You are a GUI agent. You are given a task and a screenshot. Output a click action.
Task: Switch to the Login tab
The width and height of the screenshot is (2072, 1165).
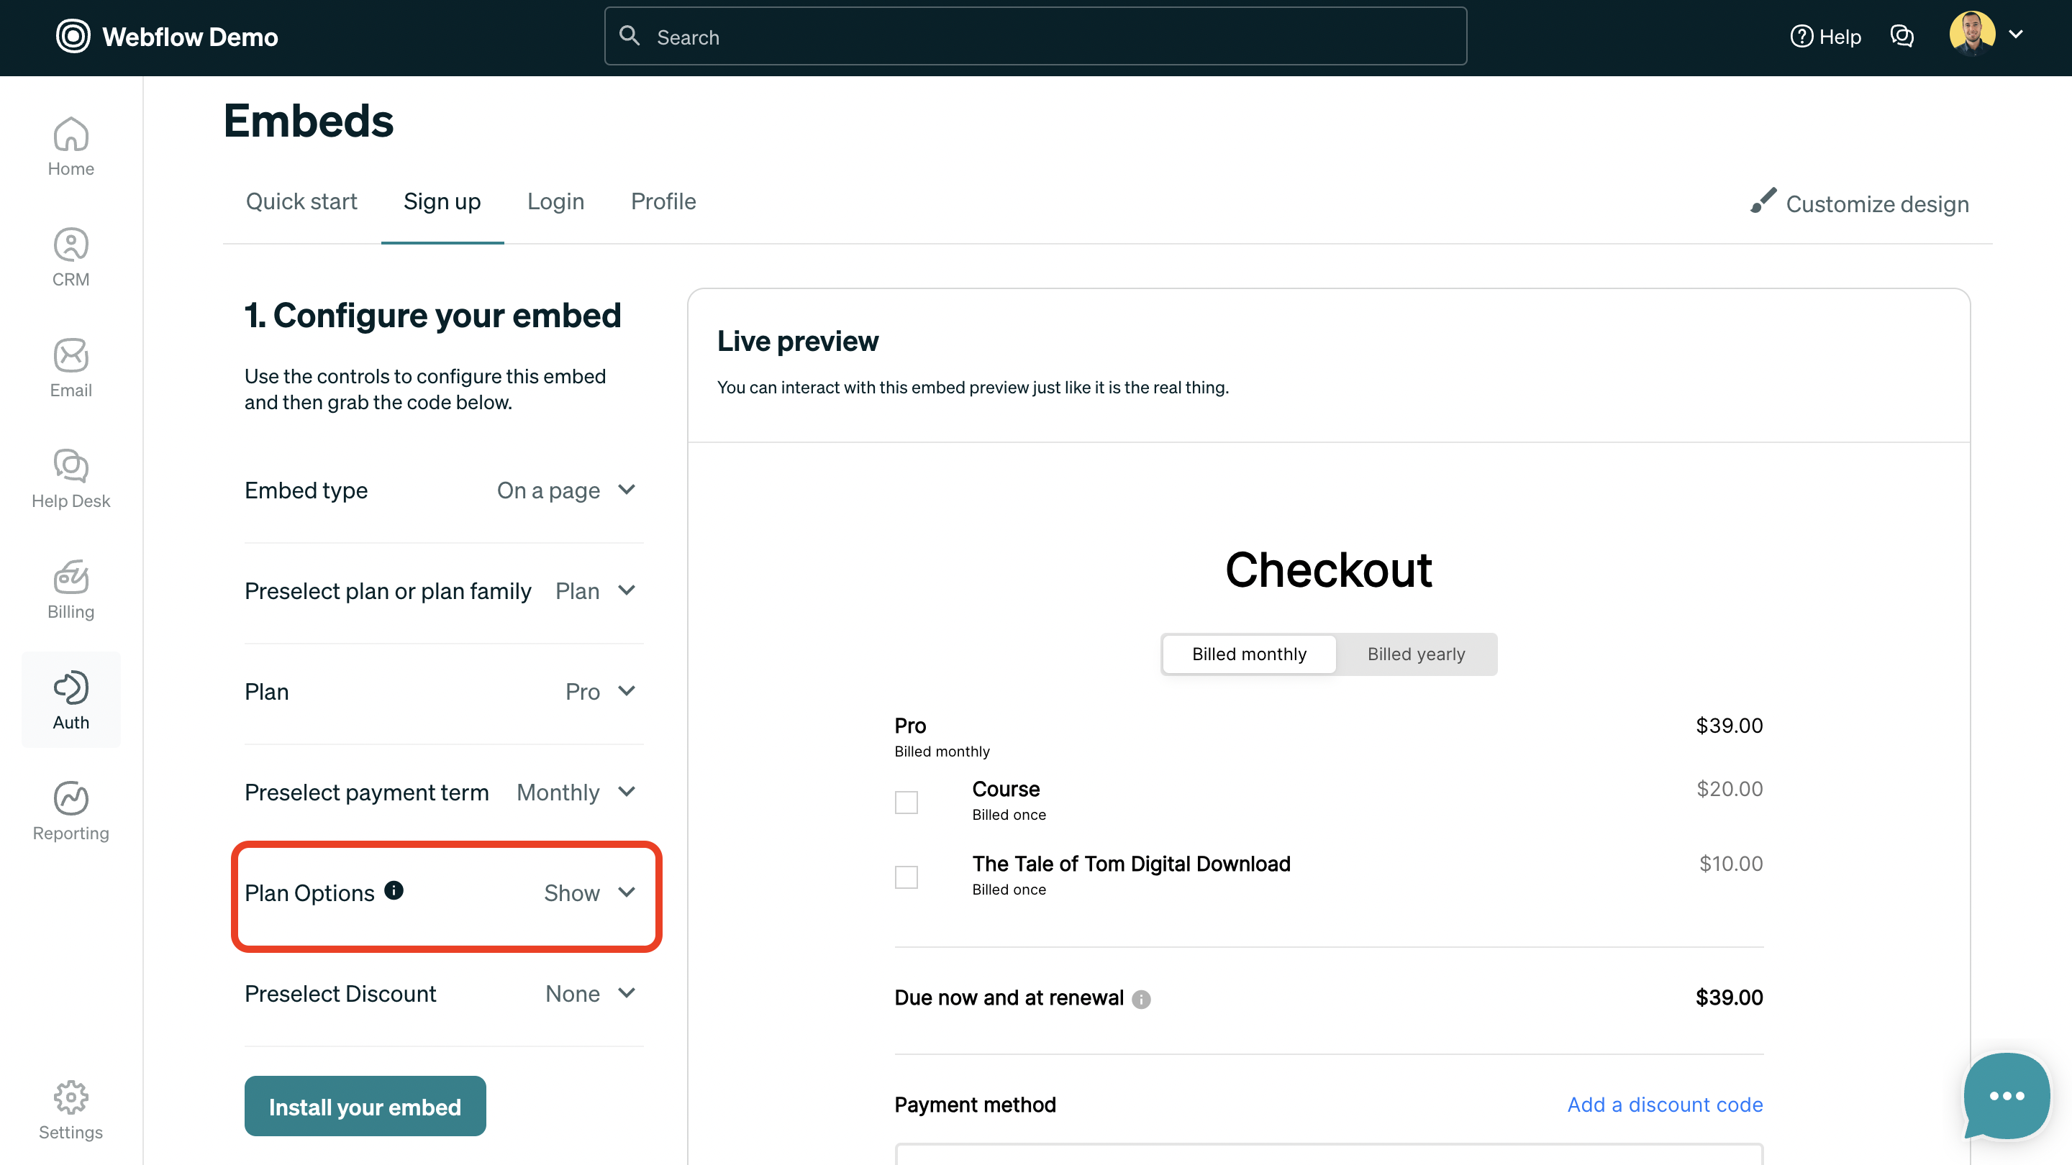click(555, 202)
